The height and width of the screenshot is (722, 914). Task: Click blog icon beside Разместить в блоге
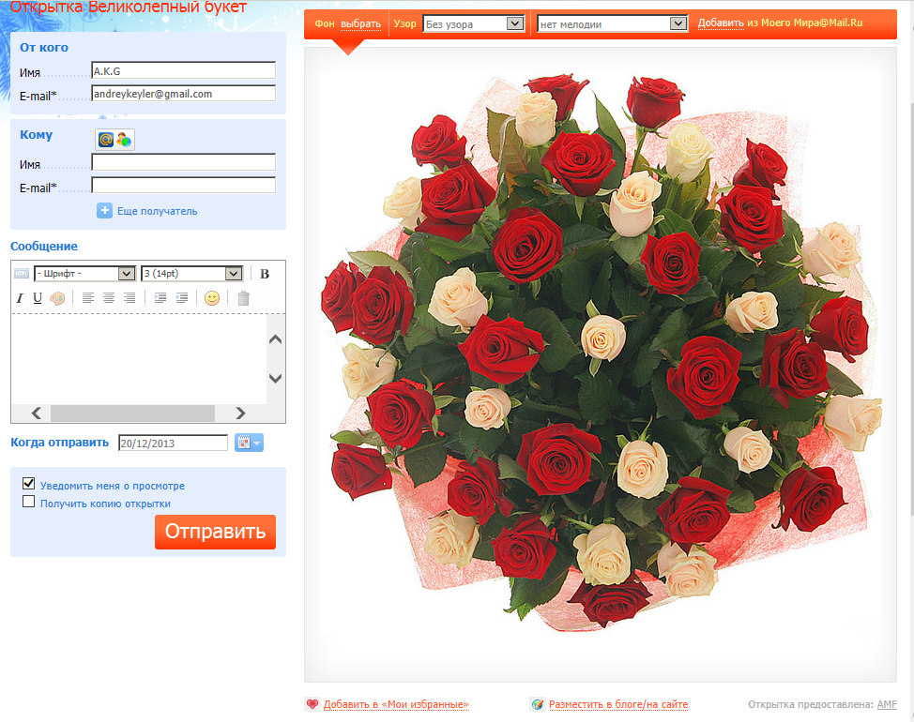coord(538,704)
